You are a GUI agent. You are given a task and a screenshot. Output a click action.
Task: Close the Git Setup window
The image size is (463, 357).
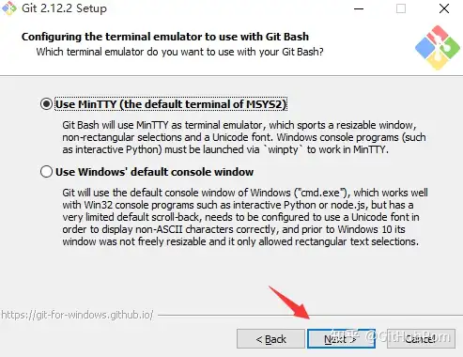444,8
